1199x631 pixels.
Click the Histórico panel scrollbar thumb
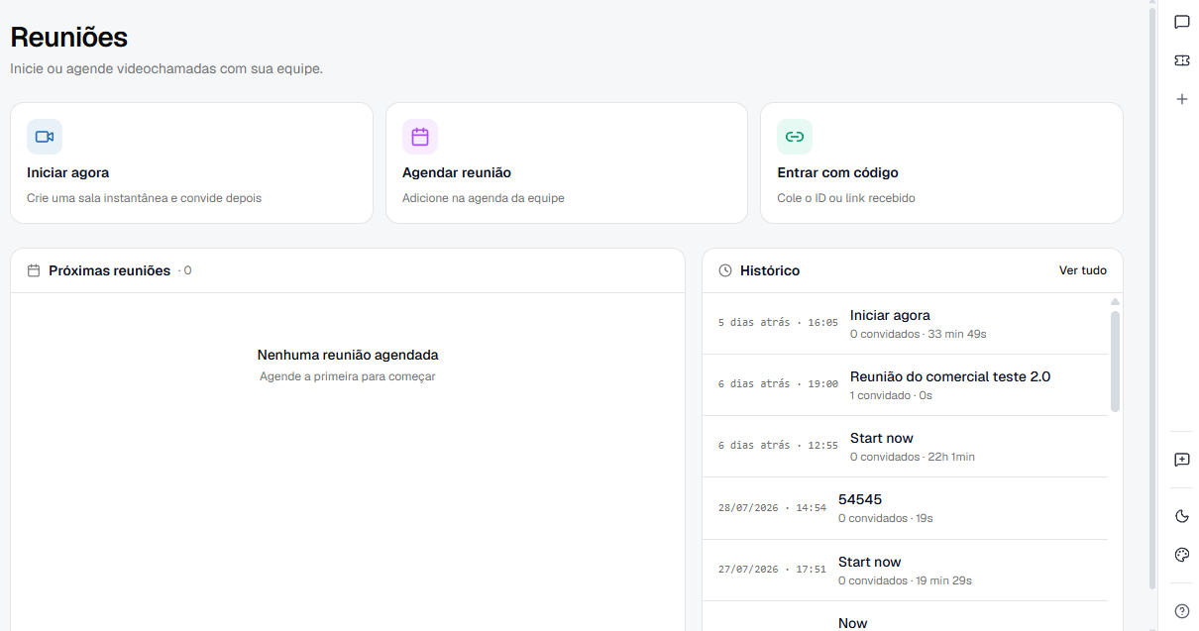pos(1115,361)
